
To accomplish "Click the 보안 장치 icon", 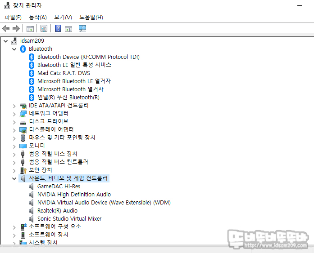I will click(x=23, y=170).
